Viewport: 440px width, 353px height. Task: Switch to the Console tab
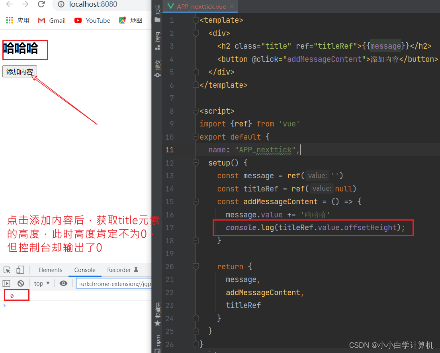pos(85,270)
